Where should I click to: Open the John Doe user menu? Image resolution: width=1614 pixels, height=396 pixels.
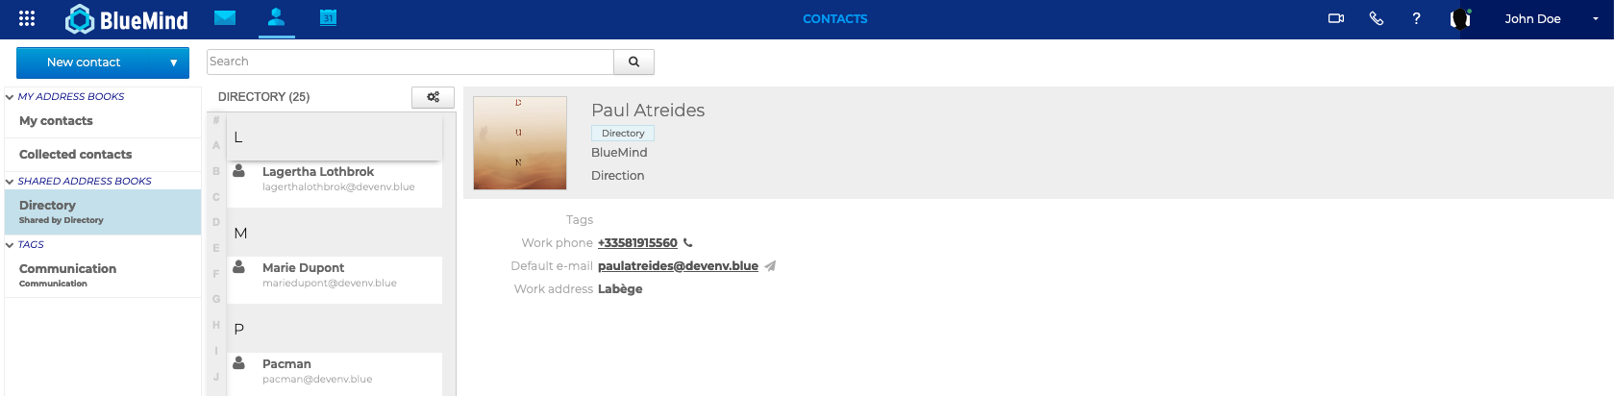coord(1550,18)
